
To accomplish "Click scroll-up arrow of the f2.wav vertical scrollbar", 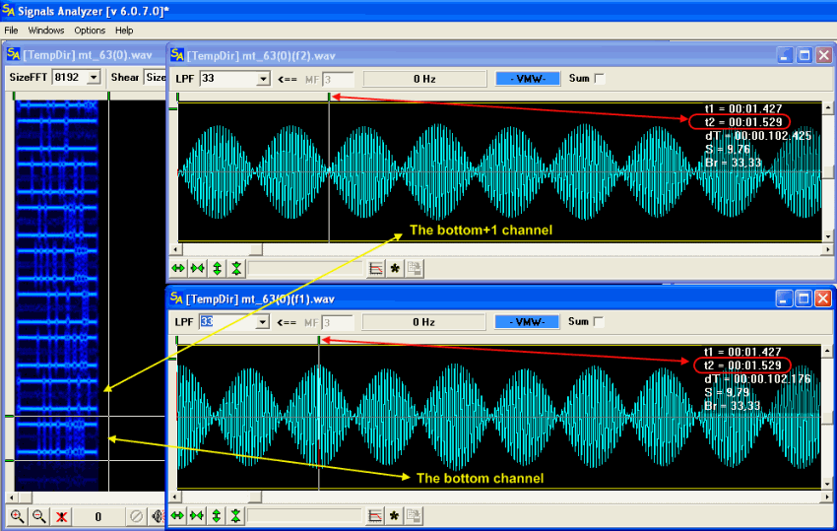I will [x=827, y=107].
